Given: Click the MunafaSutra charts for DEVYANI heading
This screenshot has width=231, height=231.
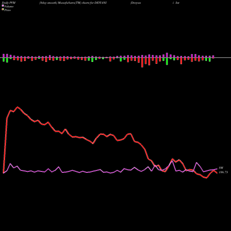Looking at the screenshot, I should point(73,3).
